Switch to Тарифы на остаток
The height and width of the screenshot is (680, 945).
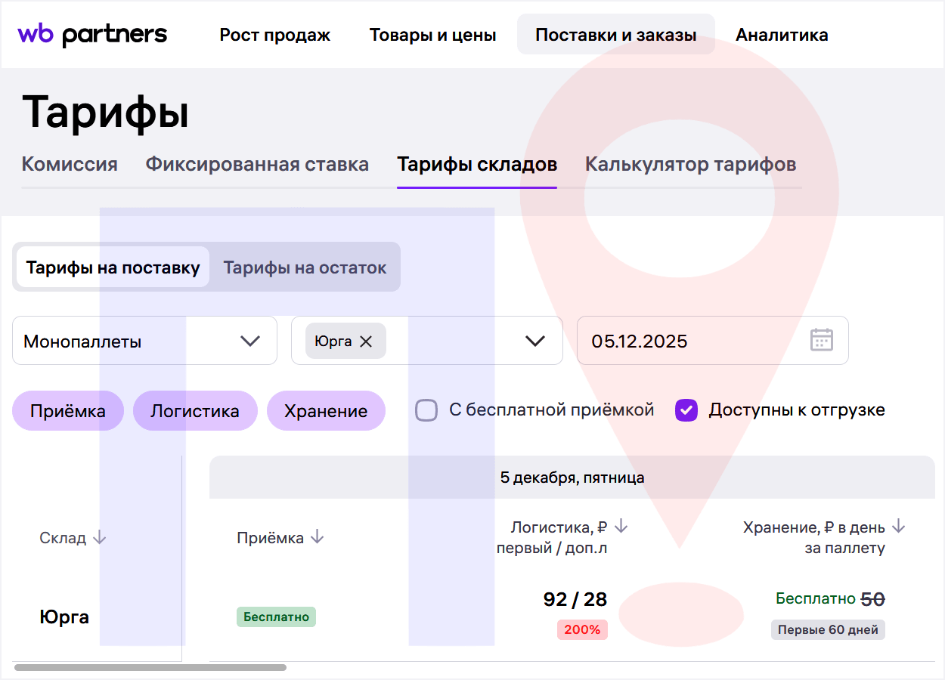pyautogui.click(x=305, y=267)
